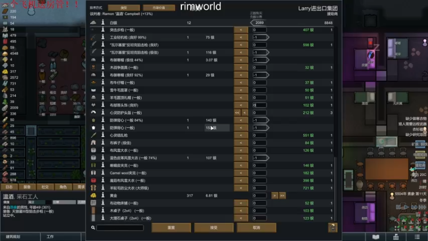Open info icon for 突击步枪 (一般)
428x241 pixels.
[x=103, y=30]
